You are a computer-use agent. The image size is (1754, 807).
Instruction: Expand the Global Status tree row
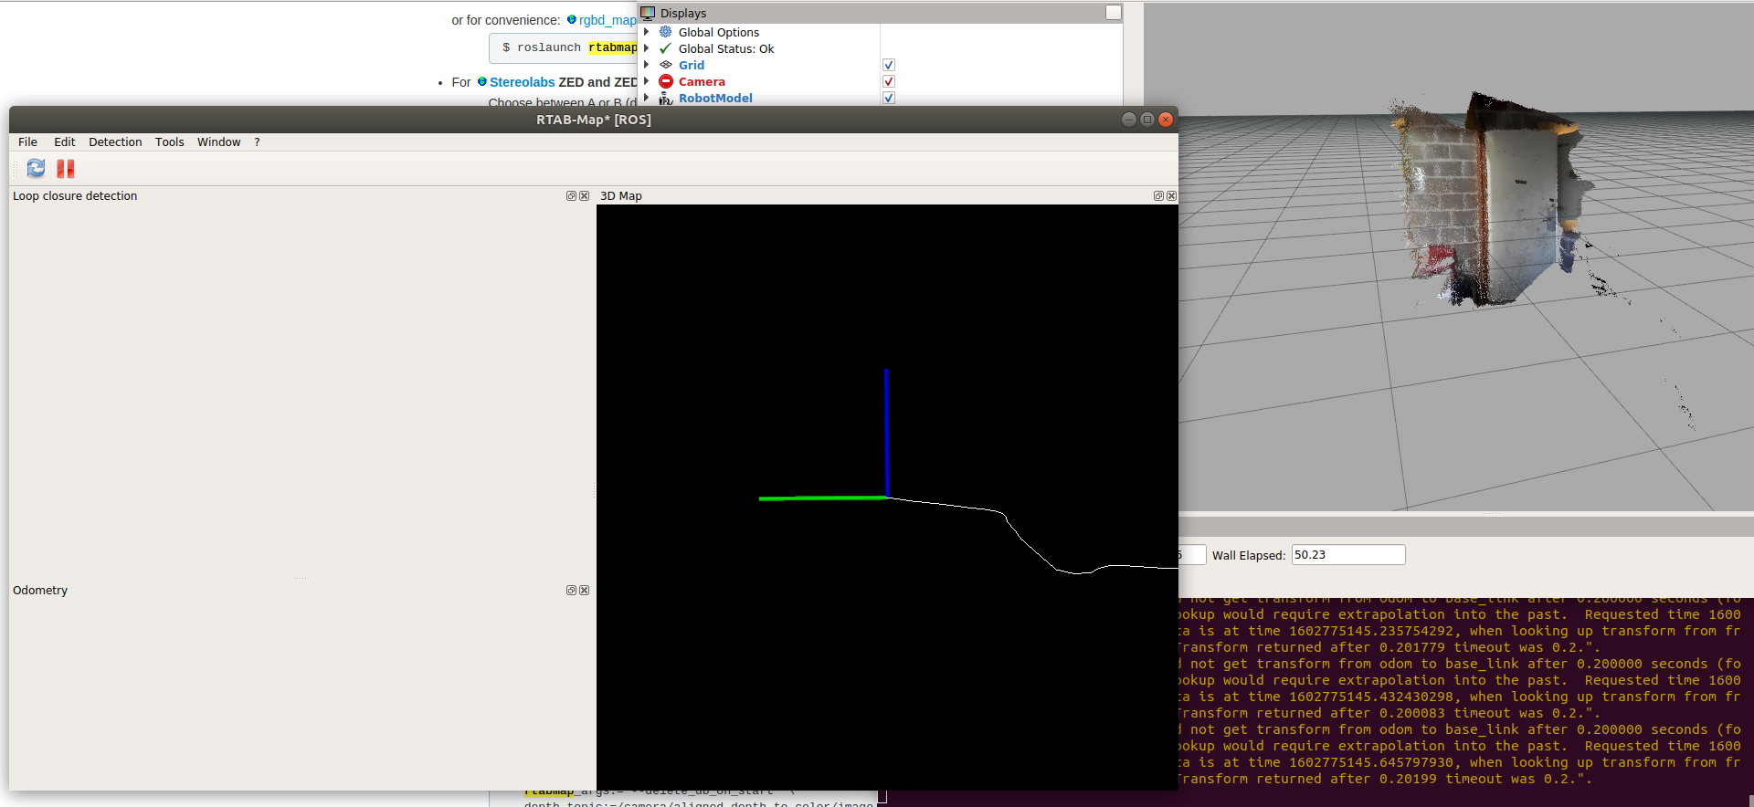(647, 48)
